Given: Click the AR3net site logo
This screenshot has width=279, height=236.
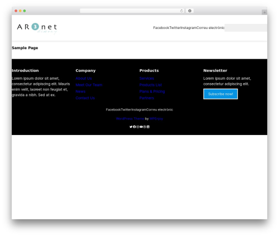Looking at the screenshot, I should [x=37, y=28].
